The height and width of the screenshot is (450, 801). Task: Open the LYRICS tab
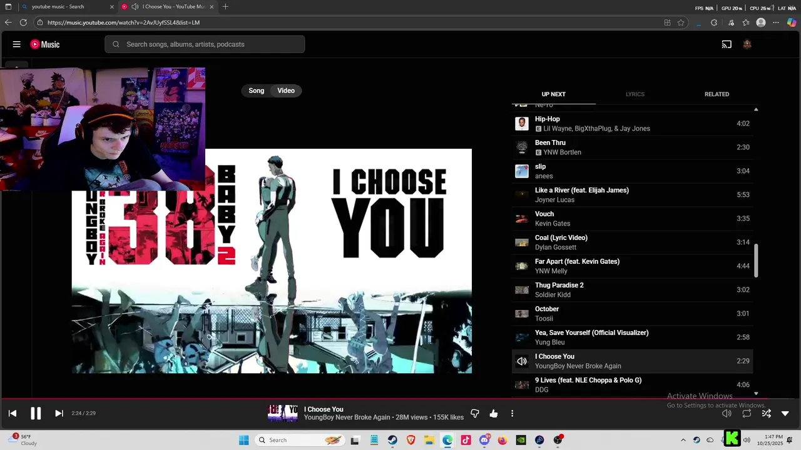635,94
